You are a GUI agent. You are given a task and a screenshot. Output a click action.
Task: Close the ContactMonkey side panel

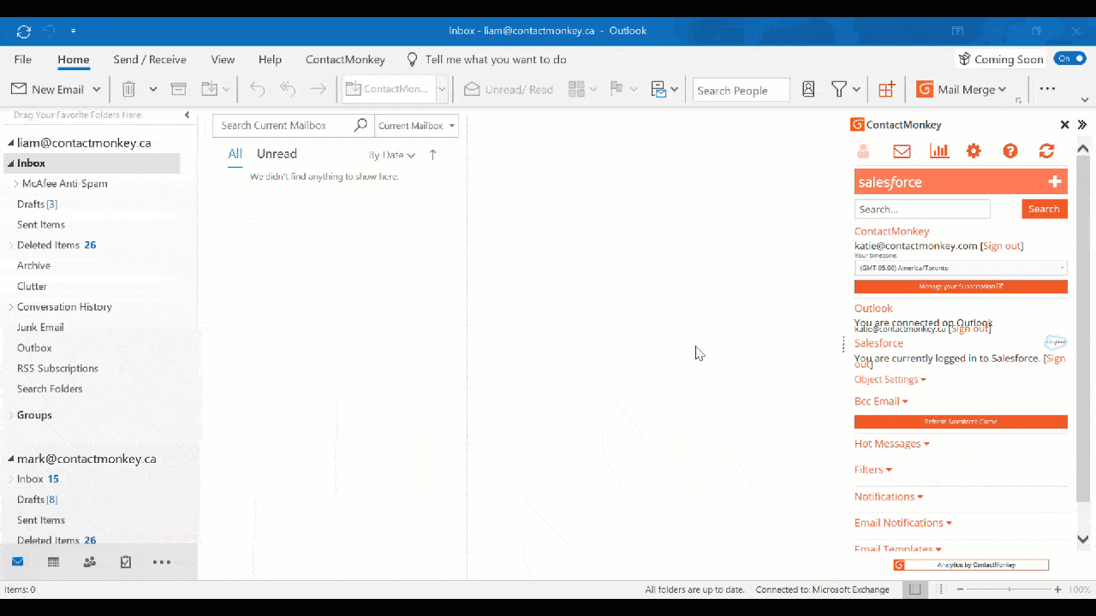[1065, 125]
